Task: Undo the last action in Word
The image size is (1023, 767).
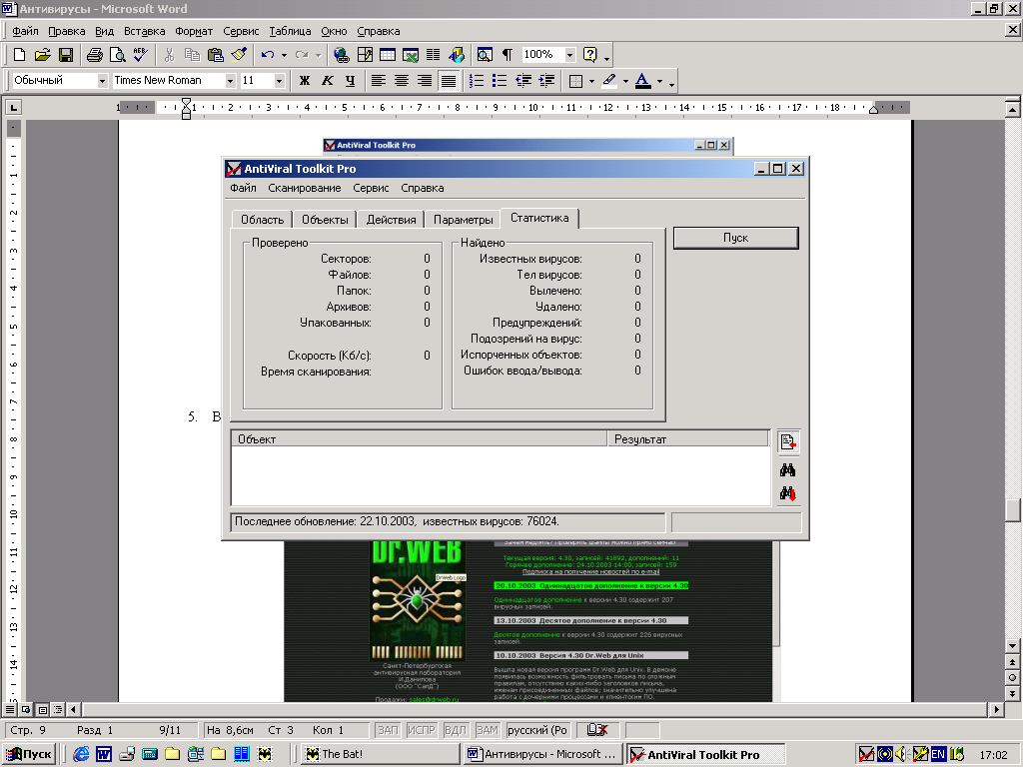Action: tap(267, 55)
